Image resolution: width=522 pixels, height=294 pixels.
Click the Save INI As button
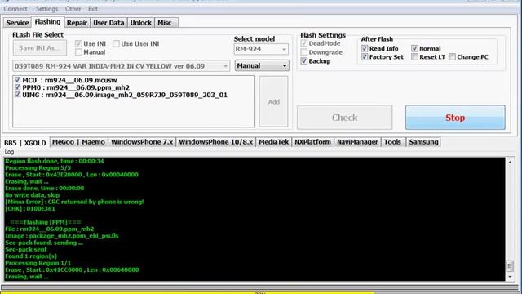coord(40,48)
